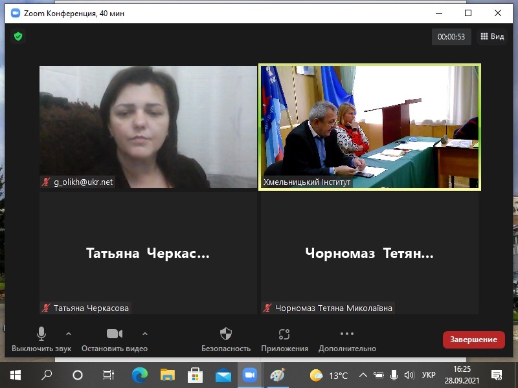The height and width of the screenshot is (388, 518).
Task: Click the green encryption shield icon
Action: (x=18, y=37)
